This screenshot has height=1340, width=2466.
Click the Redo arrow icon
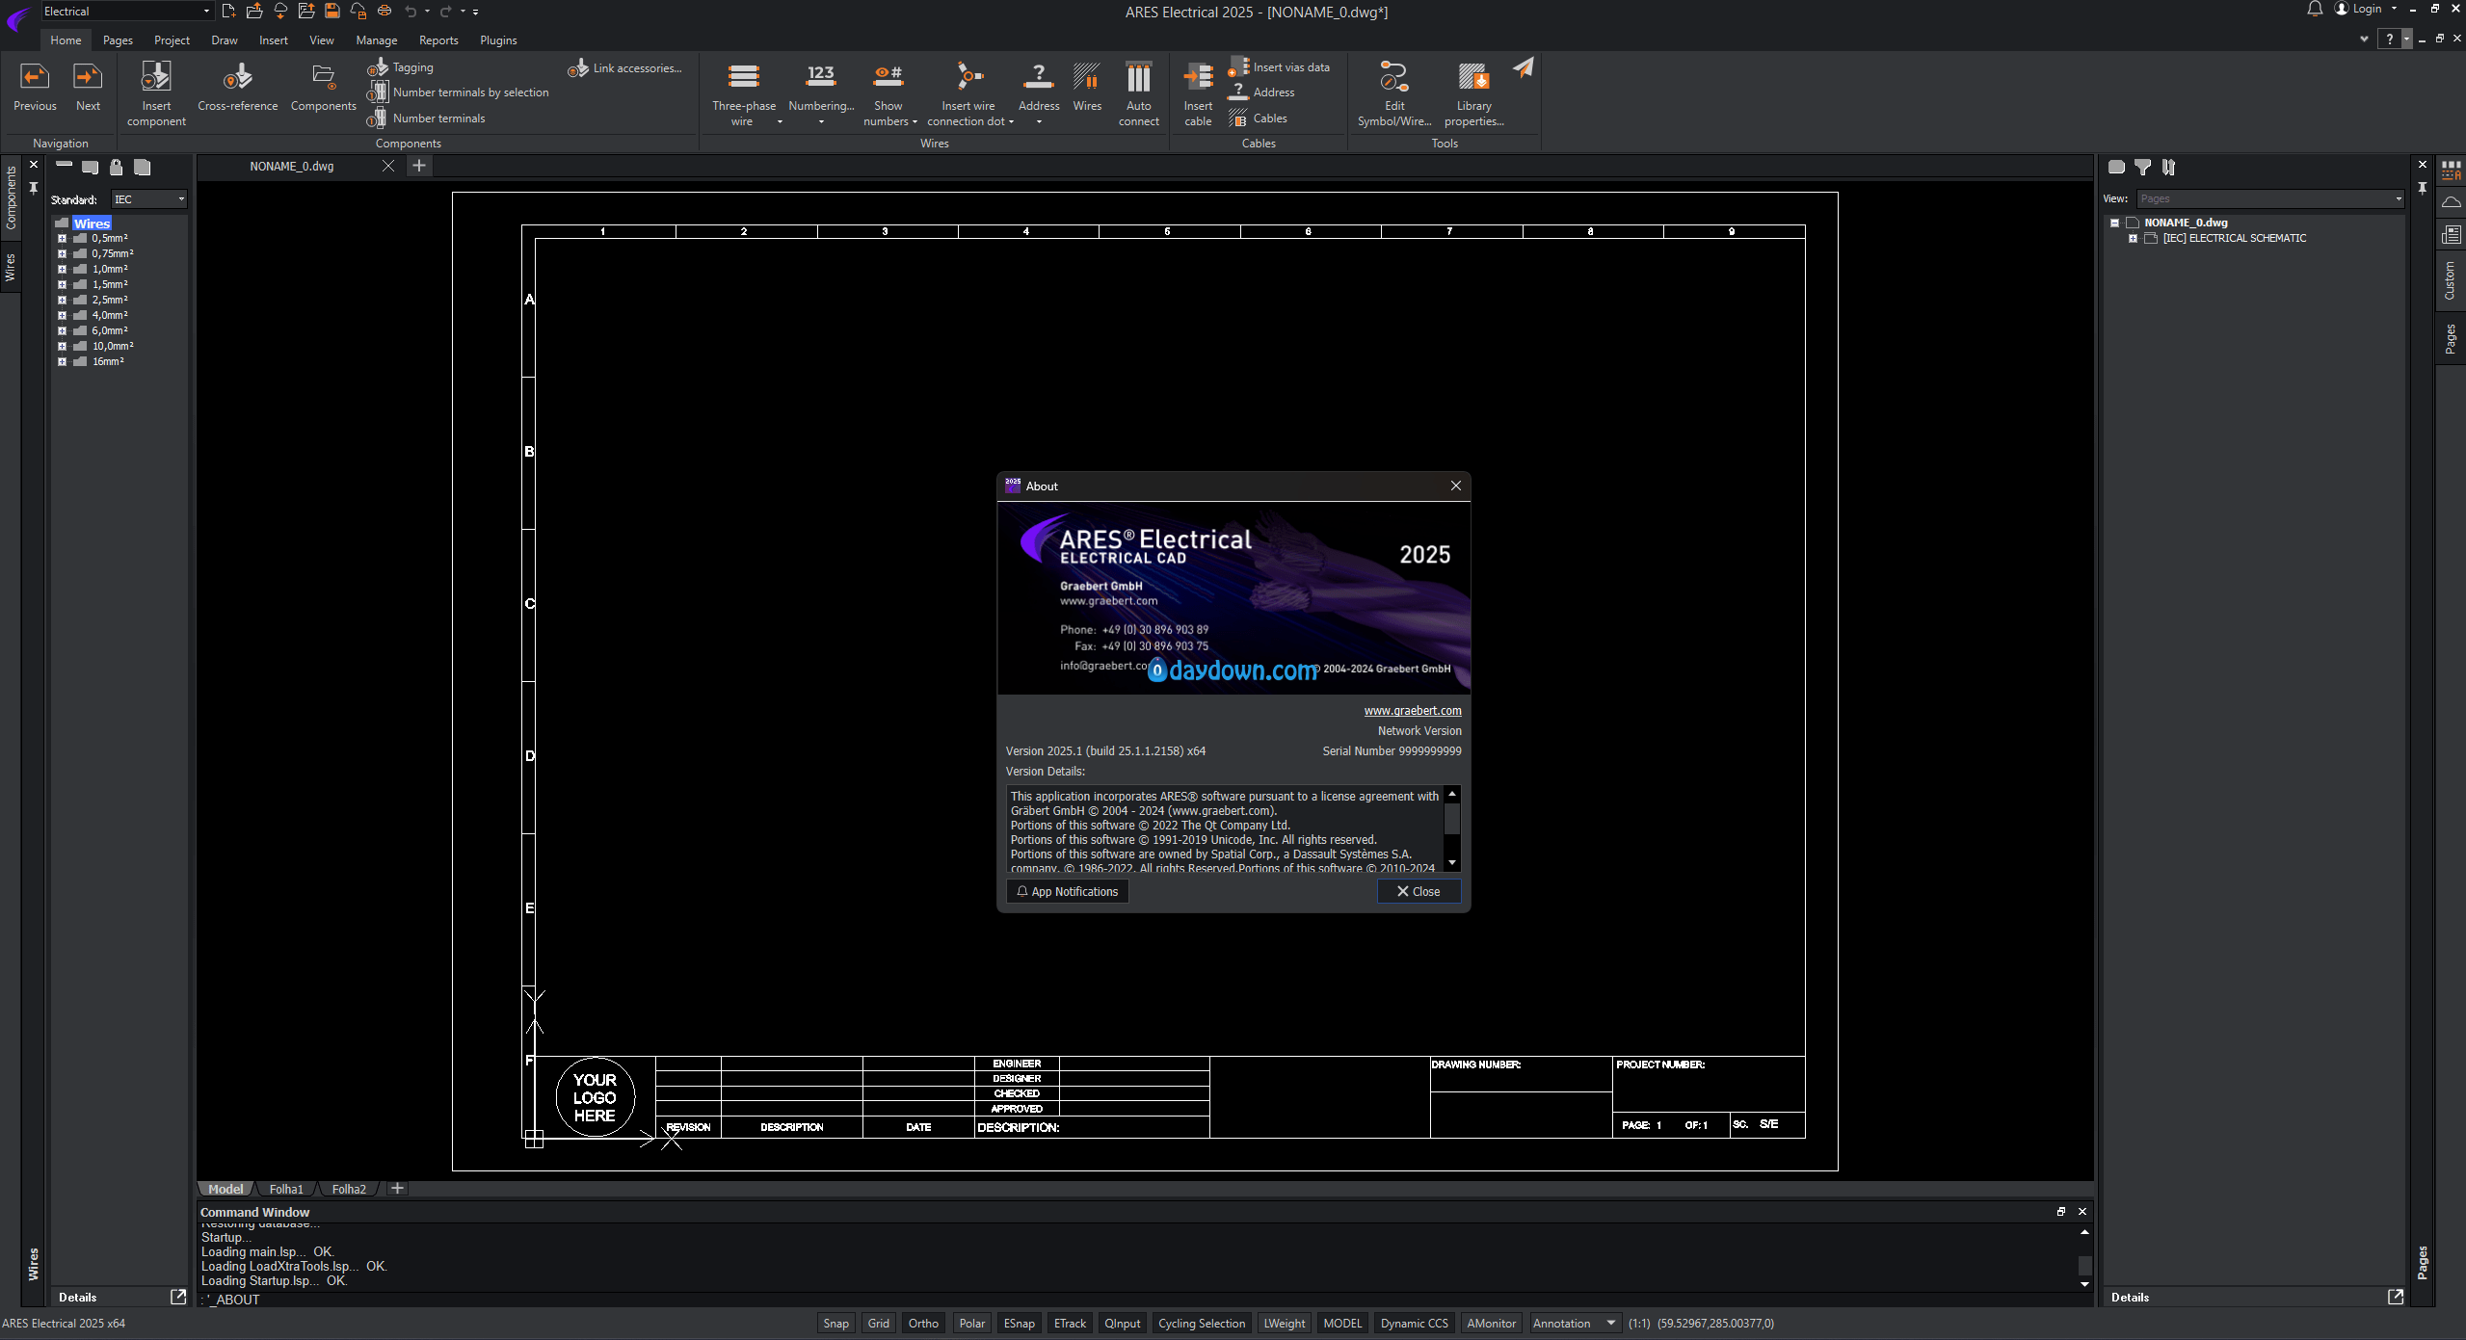pos(445,12)
